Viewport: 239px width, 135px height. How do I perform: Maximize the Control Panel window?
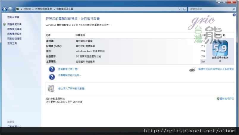click(x=224, y=2)
